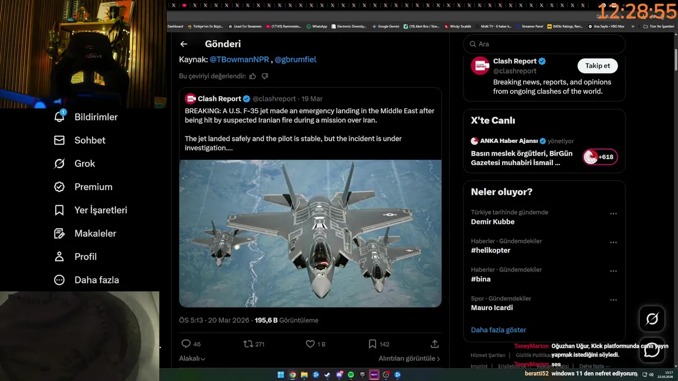Viewport: 678px width, 381px height.
Task: Open the Tüm Yer İşaretleri folder
Action: click(658, 26)
